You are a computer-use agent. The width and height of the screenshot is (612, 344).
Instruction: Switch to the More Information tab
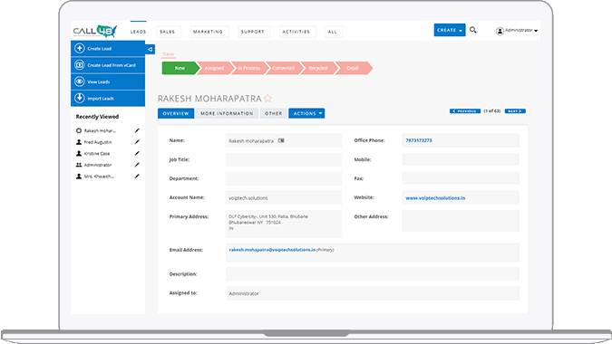pyautogui.click(x=227, y=113)
